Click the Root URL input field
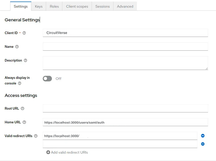 tap(125, 108)
